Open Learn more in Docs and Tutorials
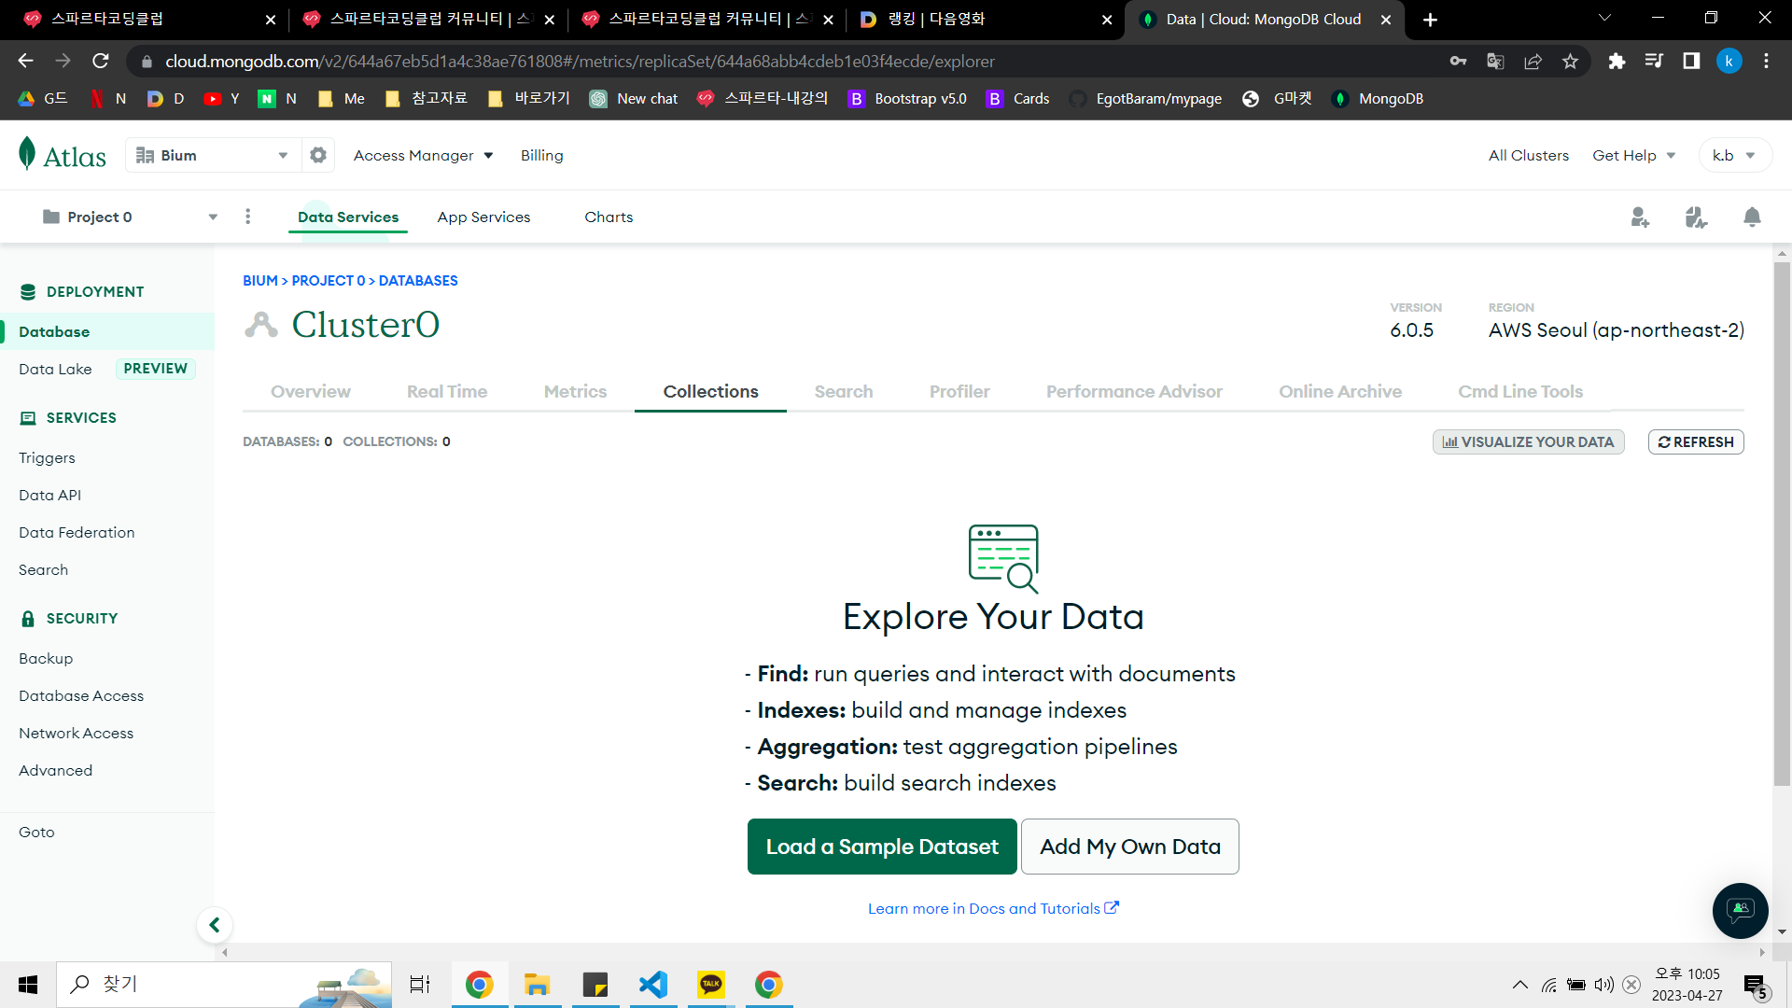1792x1008 pixels. coord(993,908)
